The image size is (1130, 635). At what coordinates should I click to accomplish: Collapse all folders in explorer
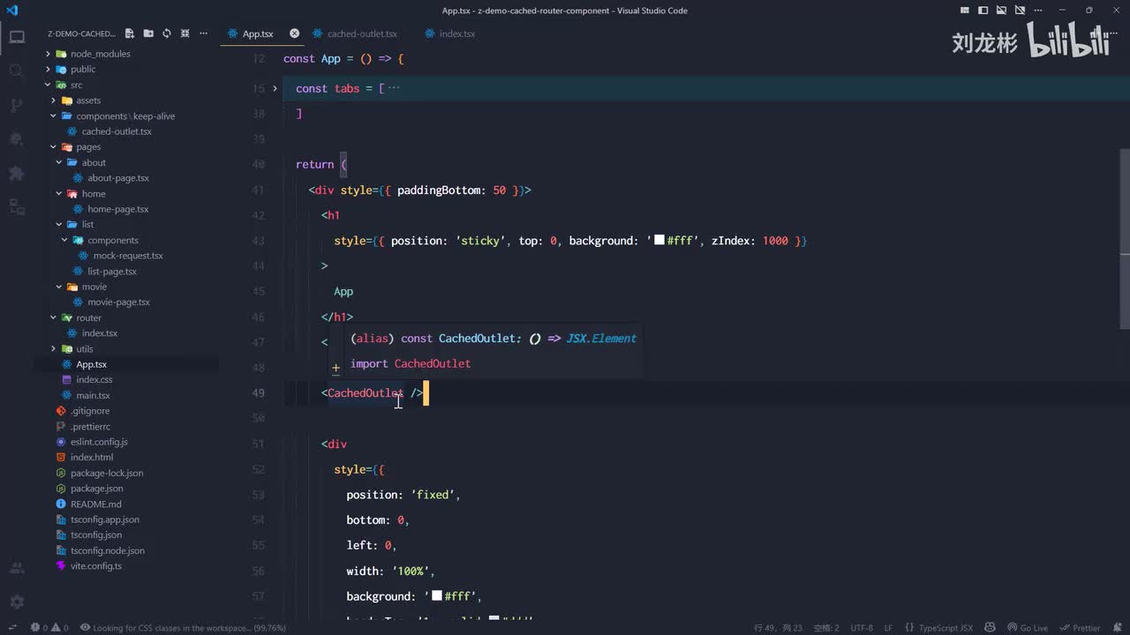(185, 34)
